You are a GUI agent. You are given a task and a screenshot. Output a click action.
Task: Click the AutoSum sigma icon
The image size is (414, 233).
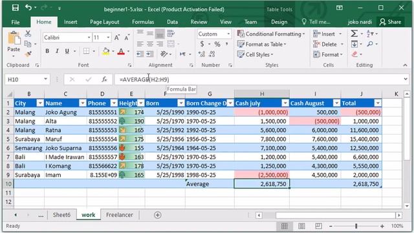[x=354, y=34]
